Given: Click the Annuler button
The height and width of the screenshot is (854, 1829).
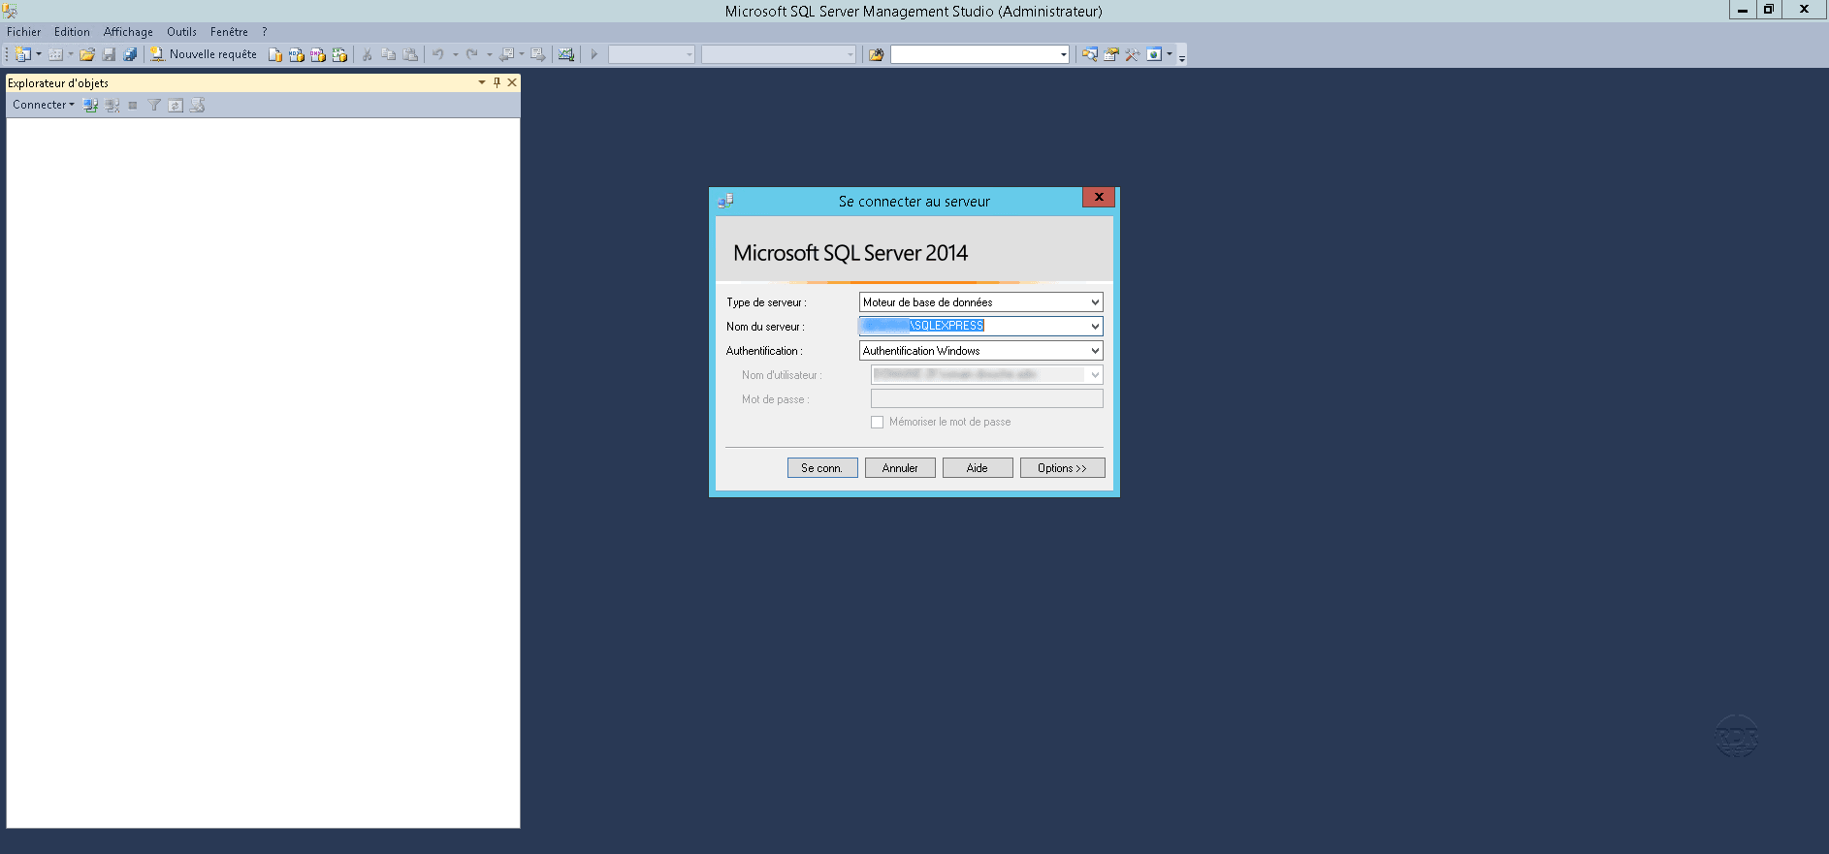Looking at the screenshot, I should [900, 468].
